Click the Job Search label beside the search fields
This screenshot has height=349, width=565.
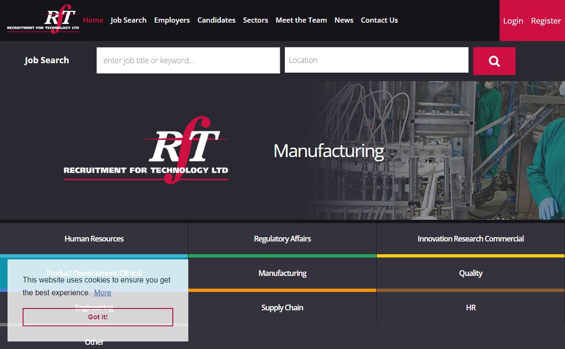[x=47, y=60]
